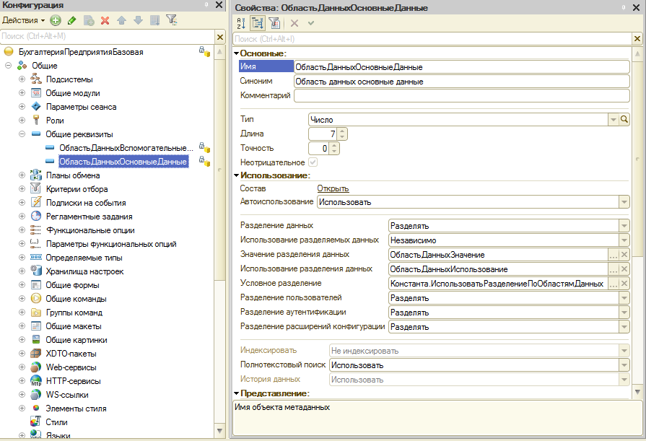Click the filter by subsystems icon

(171, 20)
